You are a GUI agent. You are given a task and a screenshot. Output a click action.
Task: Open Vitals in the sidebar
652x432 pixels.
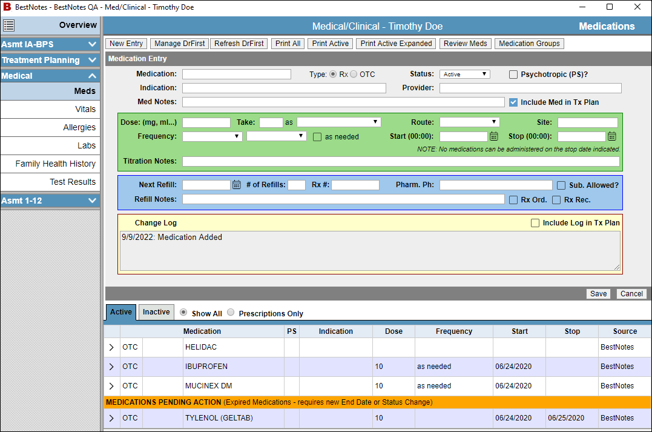click(50, 110)
